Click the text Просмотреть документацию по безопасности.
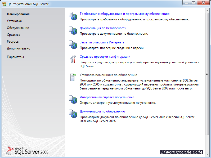The height and width of the screenshot is (158, 211). pyautogui.click(x=114, y=34)
